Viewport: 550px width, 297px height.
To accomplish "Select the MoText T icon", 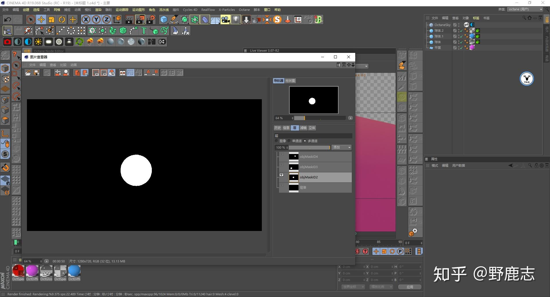I will coord(144,31).
